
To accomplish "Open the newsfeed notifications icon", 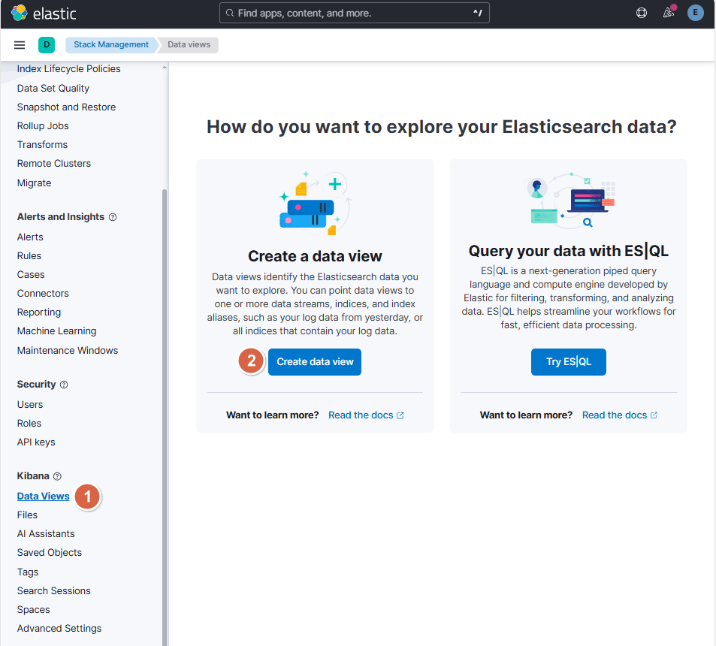I will [669, 13].
